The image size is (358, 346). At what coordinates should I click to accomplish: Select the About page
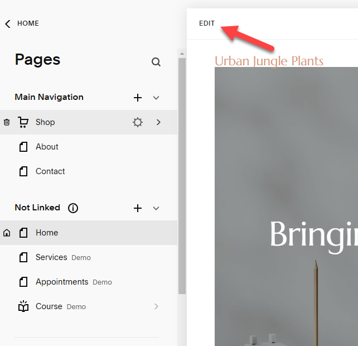(47, 147)
